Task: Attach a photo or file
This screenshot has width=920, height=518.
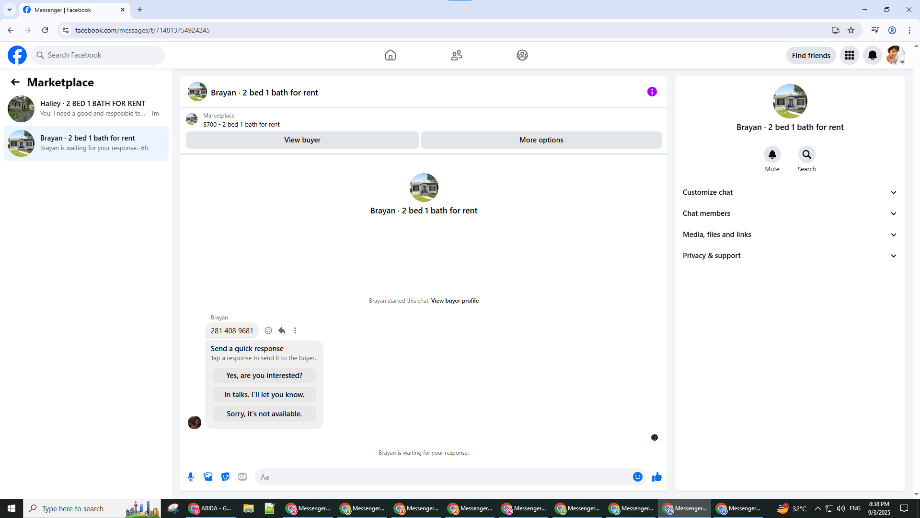Action: (x=208, y=477)
